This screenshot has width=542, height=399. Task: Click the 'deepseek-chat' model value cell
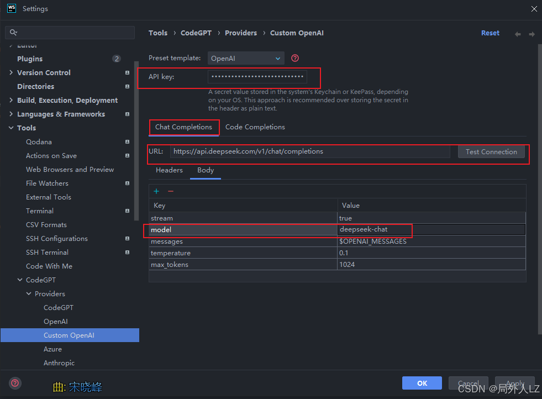pos(431,229)
